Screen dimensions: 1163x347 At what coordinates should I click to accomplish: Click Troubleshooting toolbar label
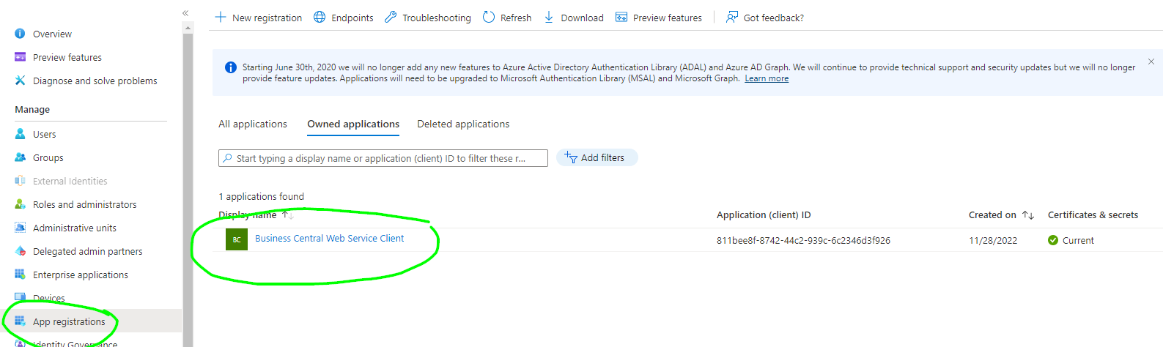(437, 18)
